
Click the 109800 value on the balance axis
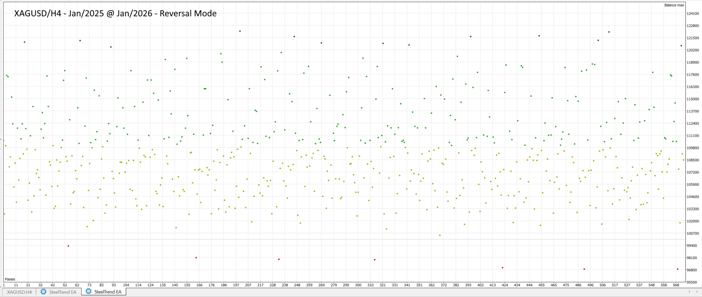pyautogui.click(x=692, y=148)
